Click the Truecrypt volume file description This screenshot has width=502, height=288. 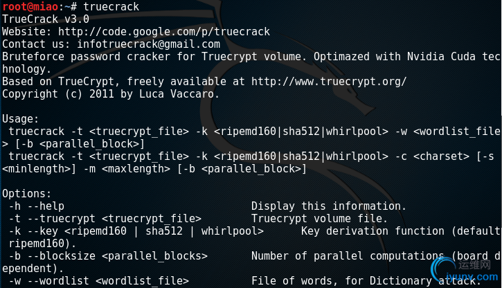coord(319,219)
